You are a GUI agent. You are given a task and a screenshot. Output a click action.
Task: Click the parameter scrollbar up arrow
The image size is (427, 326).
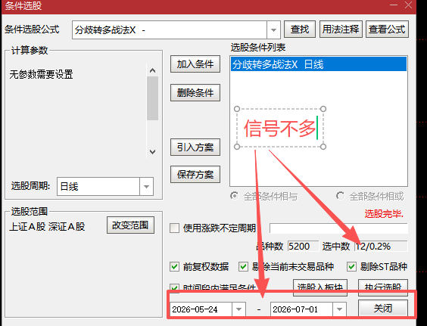pos(152,70)
